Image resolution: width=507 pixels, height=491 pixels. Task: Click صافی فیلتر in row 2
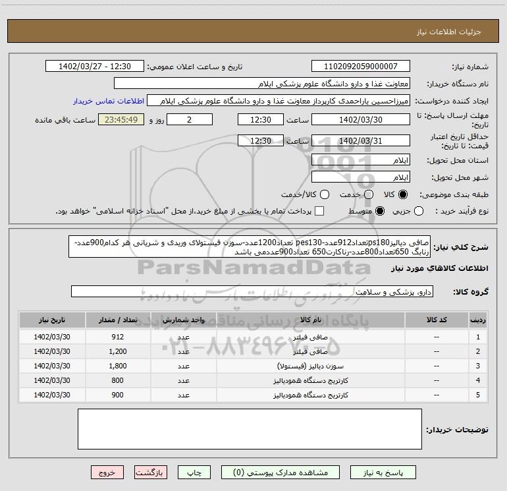[x=310, y=351]
